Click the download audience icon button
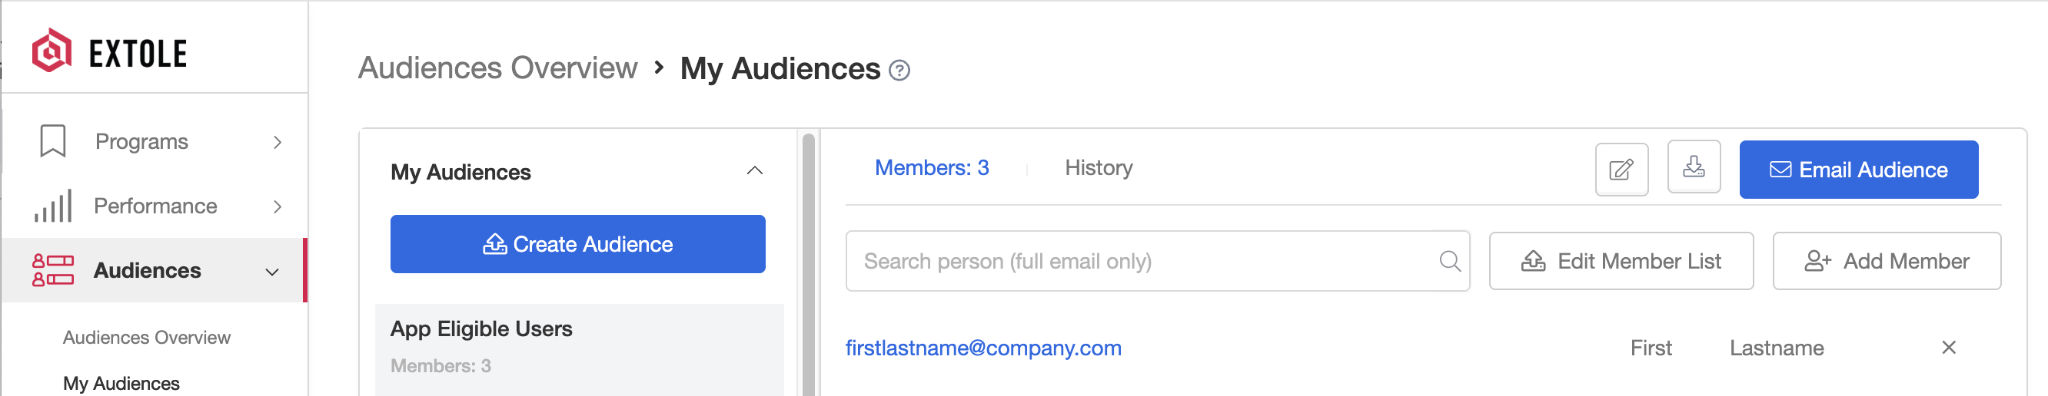 coord(1694,167)
